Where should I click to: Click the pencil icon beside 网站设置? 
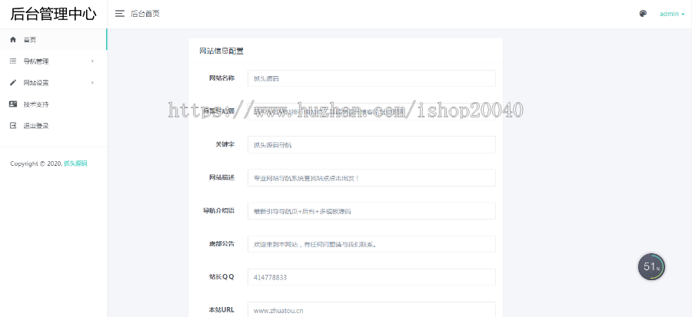click(13, 82)
